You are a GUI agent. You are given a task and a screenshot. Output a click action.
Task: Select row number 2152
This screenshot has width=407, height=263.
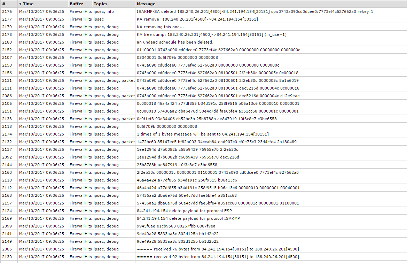click(7, 50)
